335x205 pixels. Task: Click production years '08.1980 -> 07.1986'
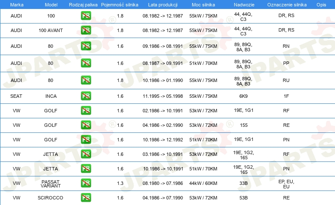coord(163,183)
